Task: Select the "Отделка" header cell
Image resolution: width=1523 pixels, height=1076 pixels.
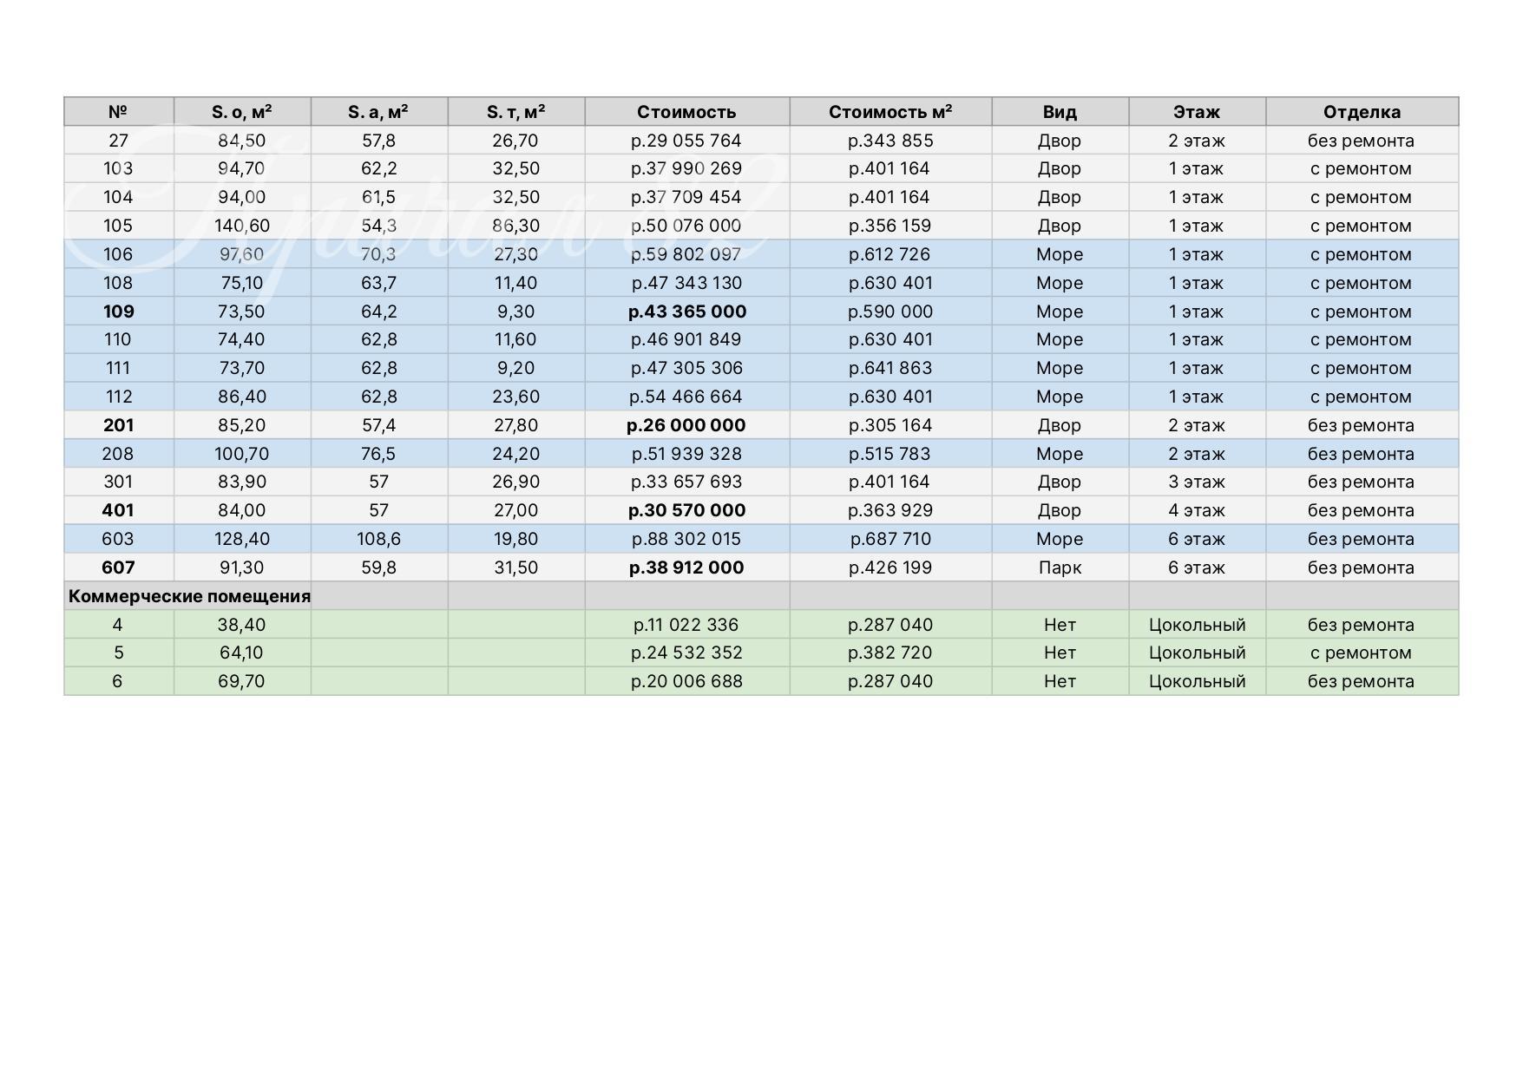Action: coord(1361,112)
